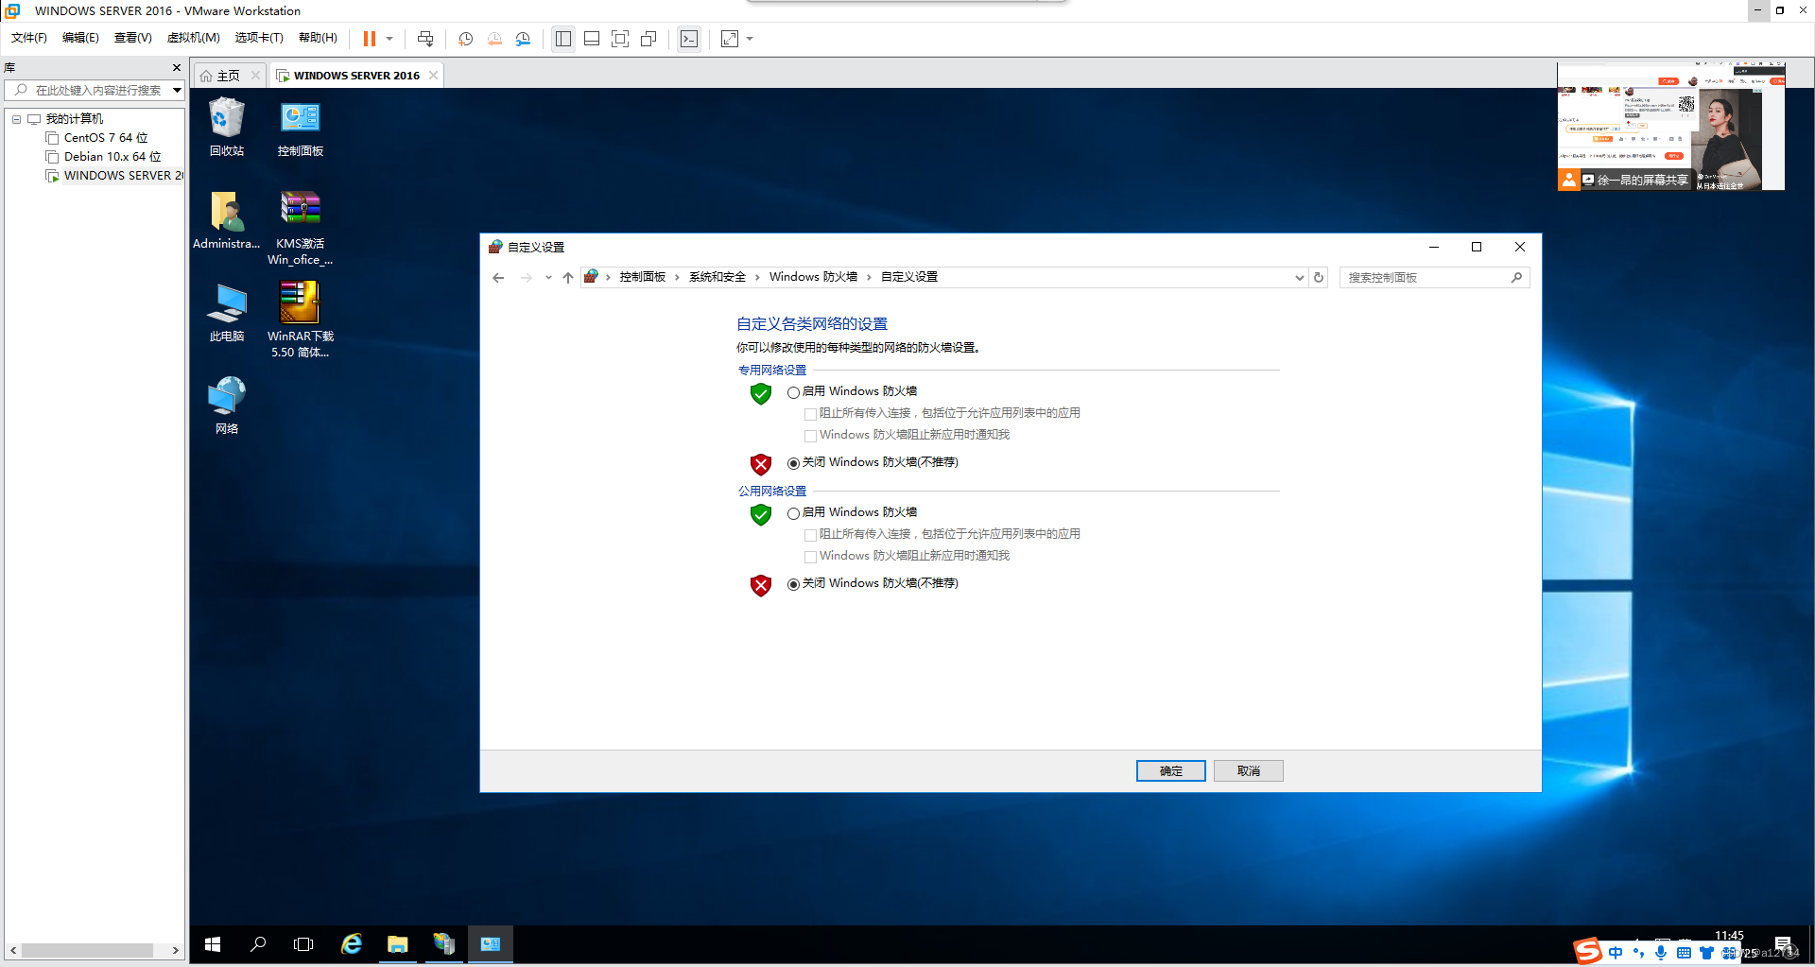
Task: Click the taskbar search magnifier icon
Action: (x=258, y=944)
